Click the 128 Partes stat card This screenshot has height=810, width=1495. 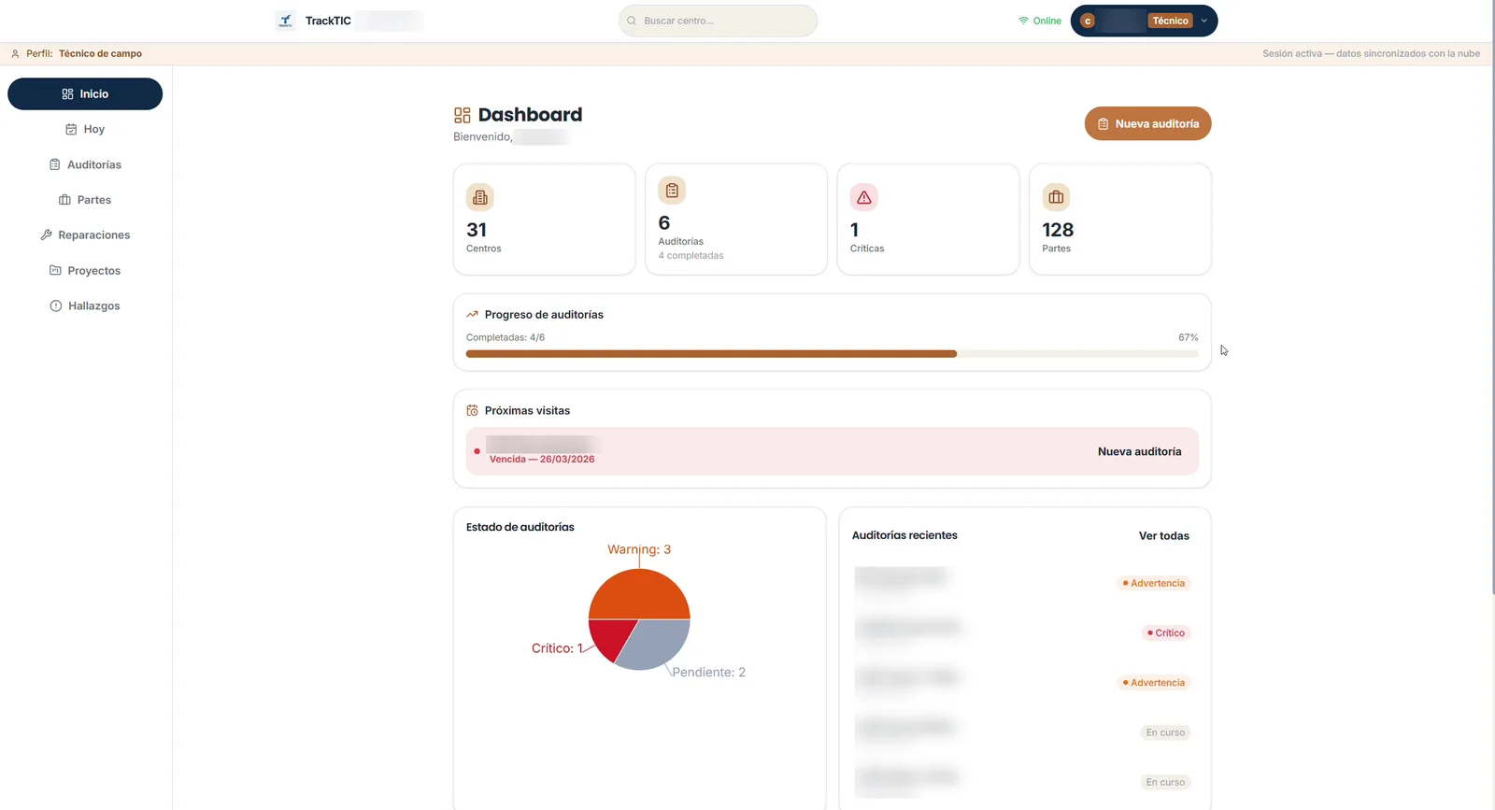[1119, 220]
